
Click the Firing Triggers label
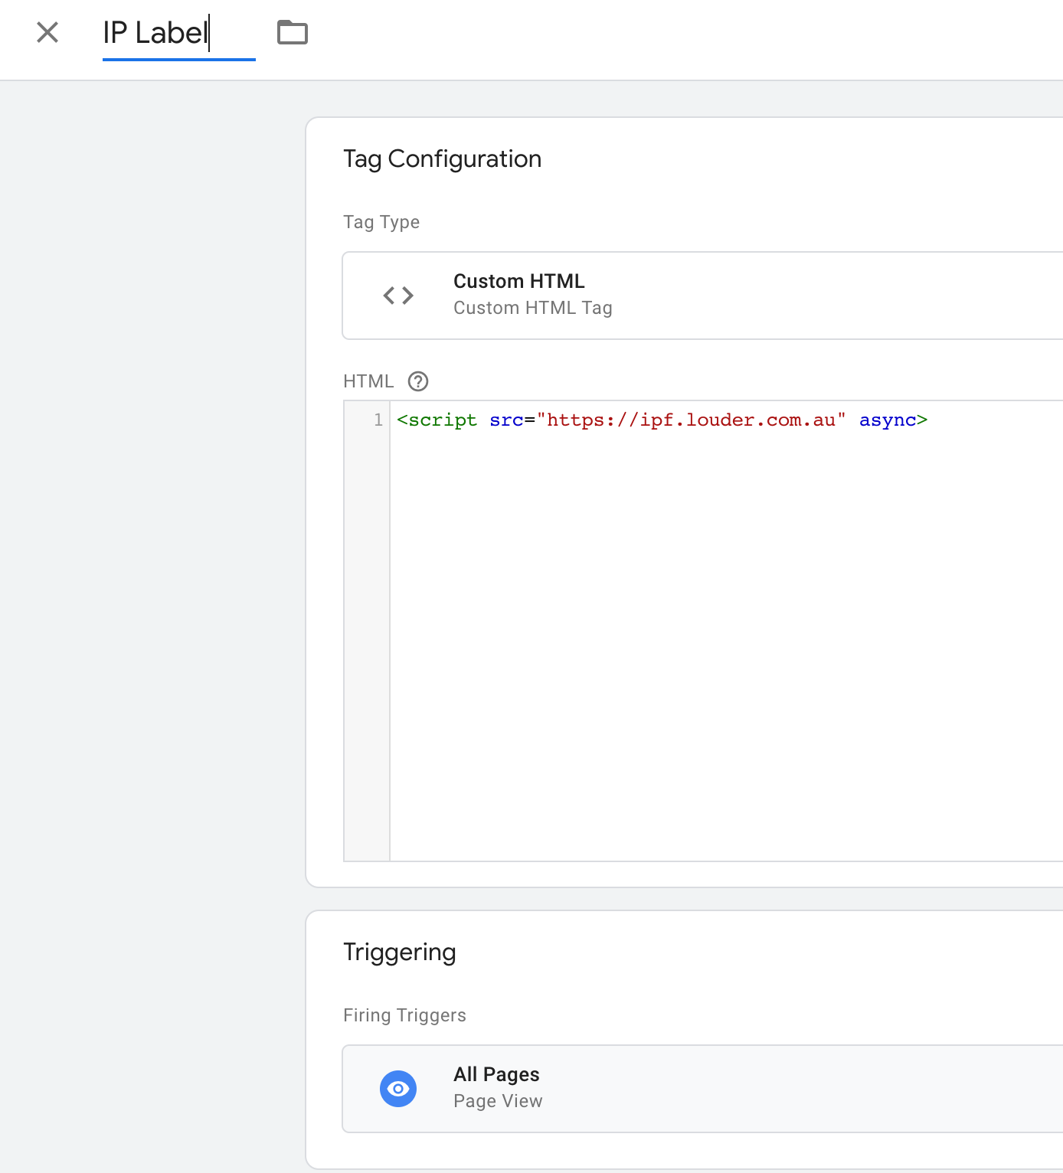404,1015
